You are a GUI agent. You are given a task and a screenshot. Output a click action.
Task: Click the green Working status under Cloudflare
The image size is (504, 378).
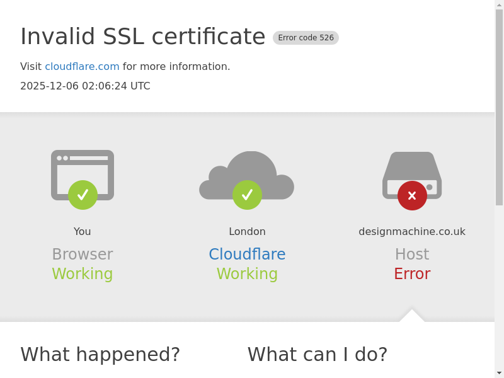(x=247, y=274)
